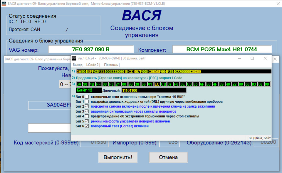
Task: Minimize the LCode window
Action: pos(239,58)
